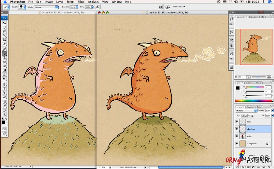
Task: Hide the inks layer via eye icon
Action: 237,121
